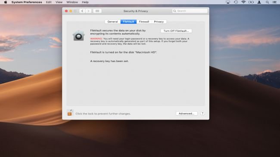This screenshot has height=157, width=280.
Task: Close the Security & Privacy window
Action: (x=66, y=11)
